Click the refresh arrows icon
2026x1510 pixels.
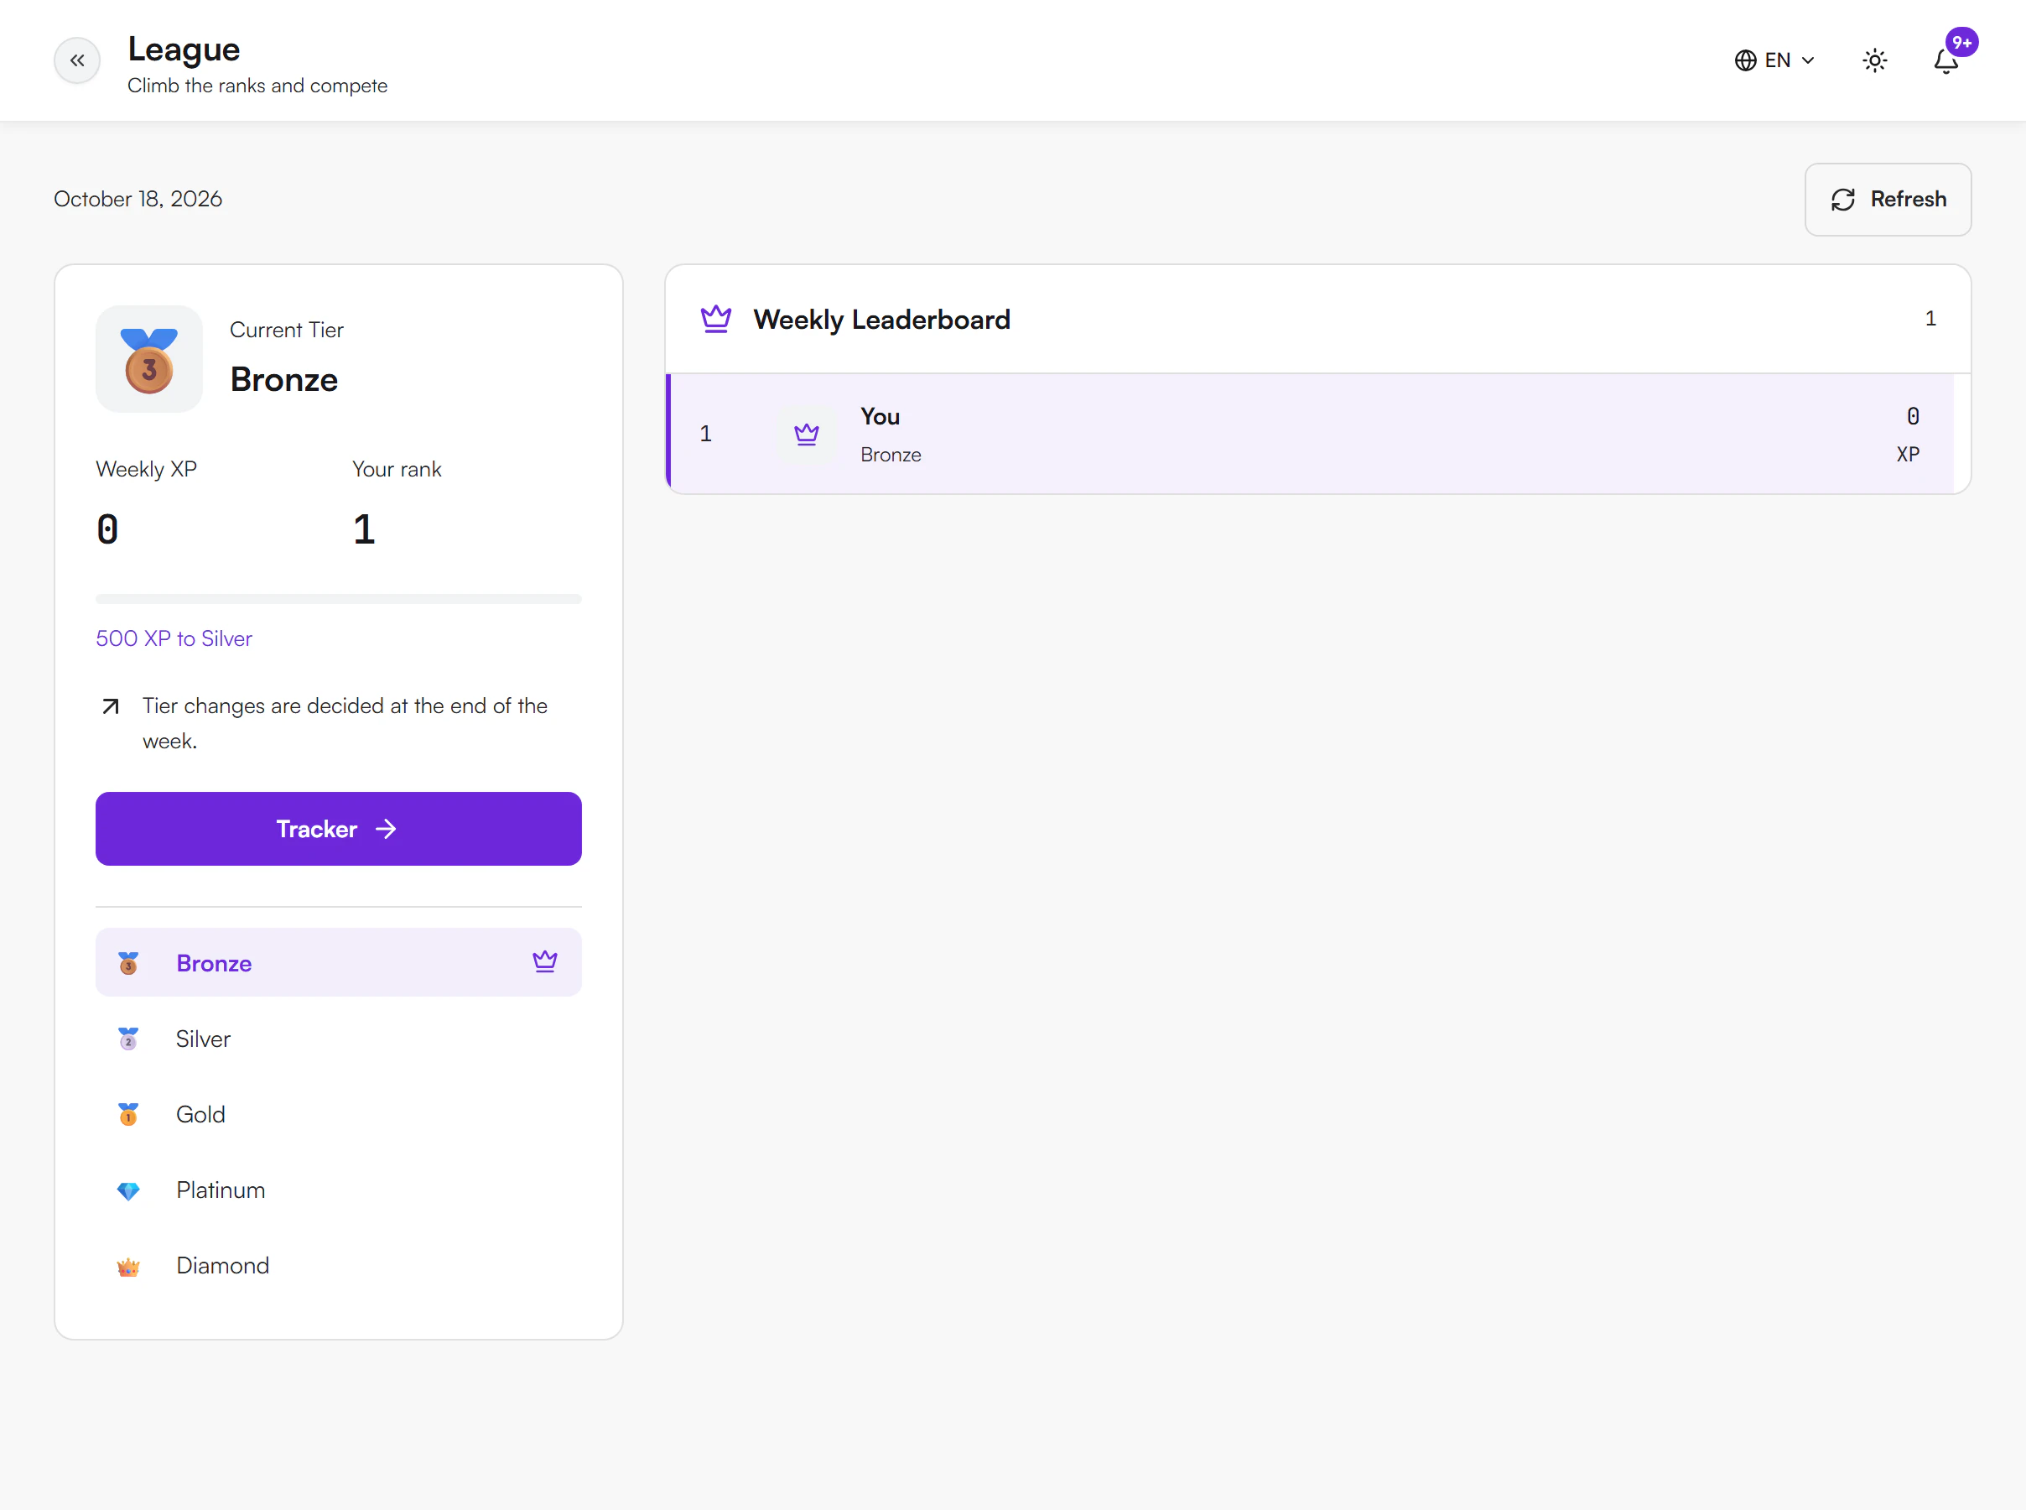(x=1842, y=200)
